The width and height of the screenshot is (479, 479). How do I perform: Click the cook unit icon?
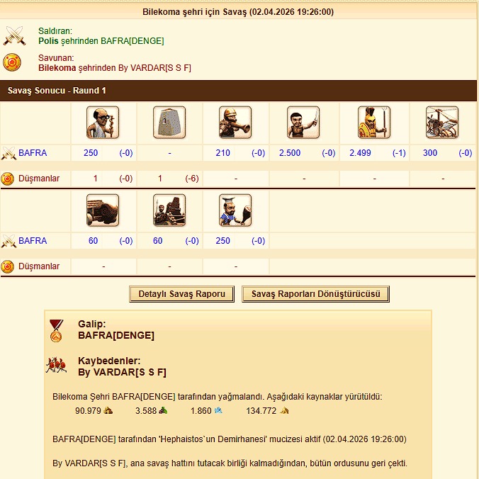coord(235,210)
